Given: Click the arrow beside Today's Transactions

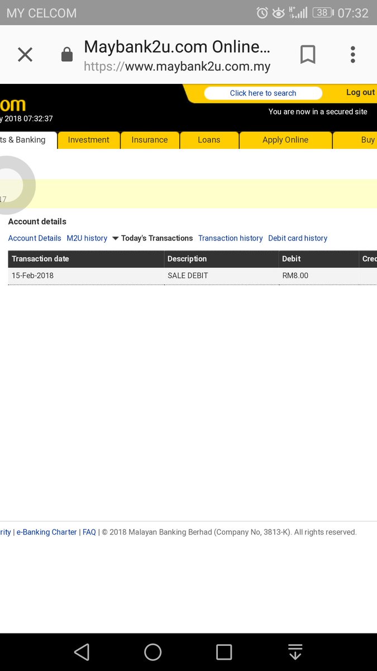Looking at the screenshot, I should point(116,238).
